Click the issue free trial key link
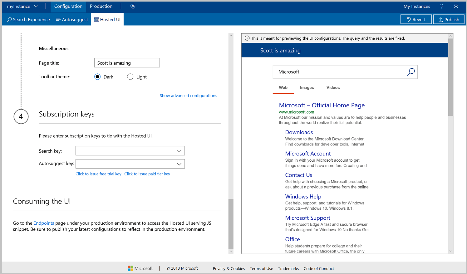 pyautogui.click(x=98, y=174)
